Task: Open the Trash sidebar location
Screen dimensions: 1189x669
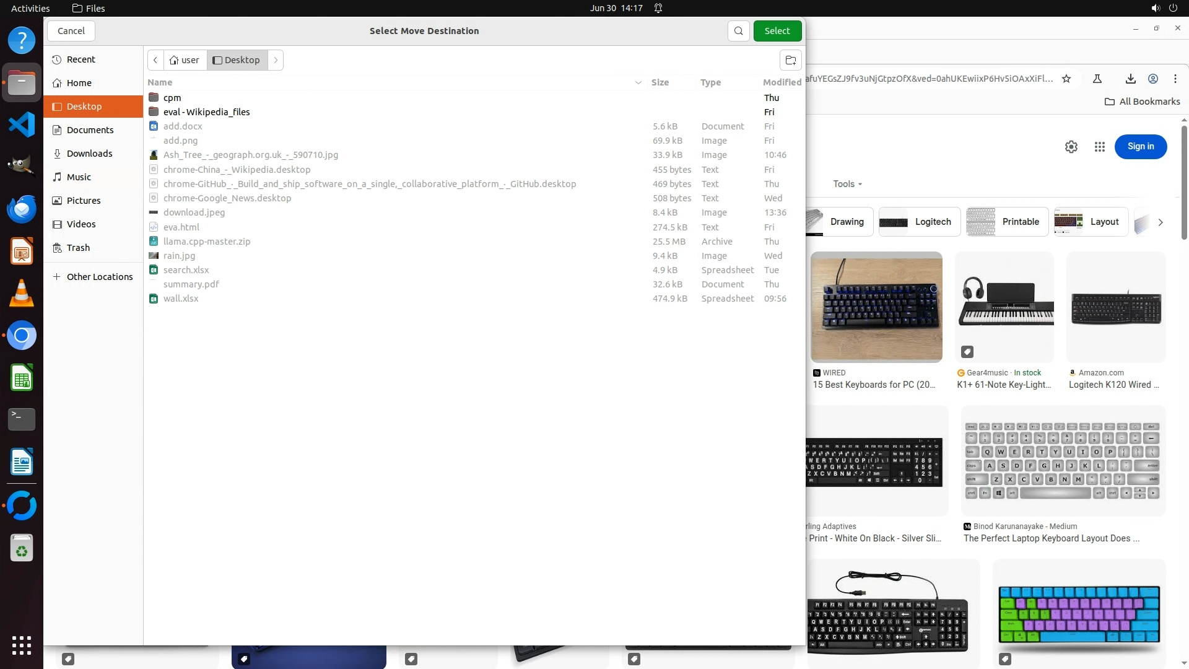Action: coord(78,248)
